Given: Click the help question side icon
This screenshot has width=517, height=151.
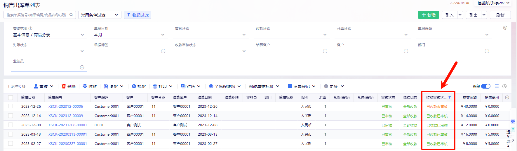Looking at the screenshot, I should [x=513, y=130].
